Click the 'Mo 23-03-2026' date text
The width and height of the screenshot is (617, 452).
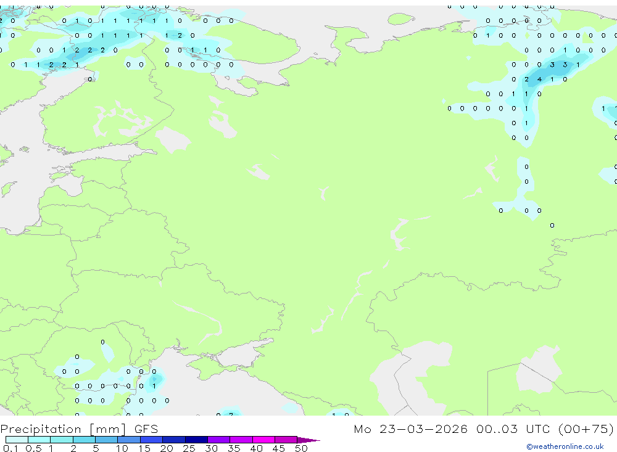coord(410,429)
